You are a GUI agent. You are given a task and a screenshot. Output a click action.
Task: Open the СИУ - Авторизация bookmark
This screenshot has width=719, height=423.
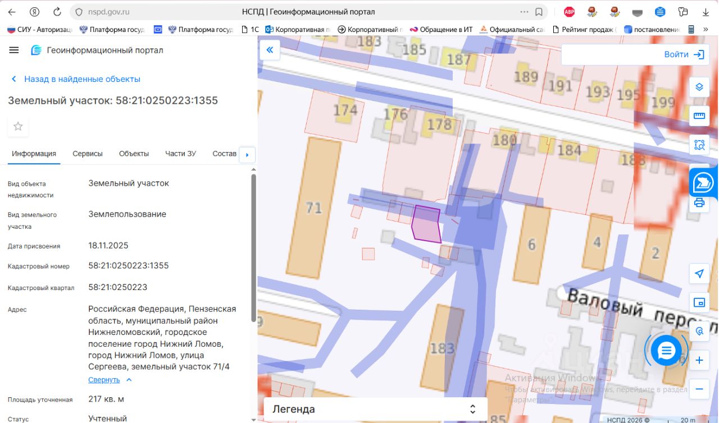pyautogui.click(x=40, y=29)
